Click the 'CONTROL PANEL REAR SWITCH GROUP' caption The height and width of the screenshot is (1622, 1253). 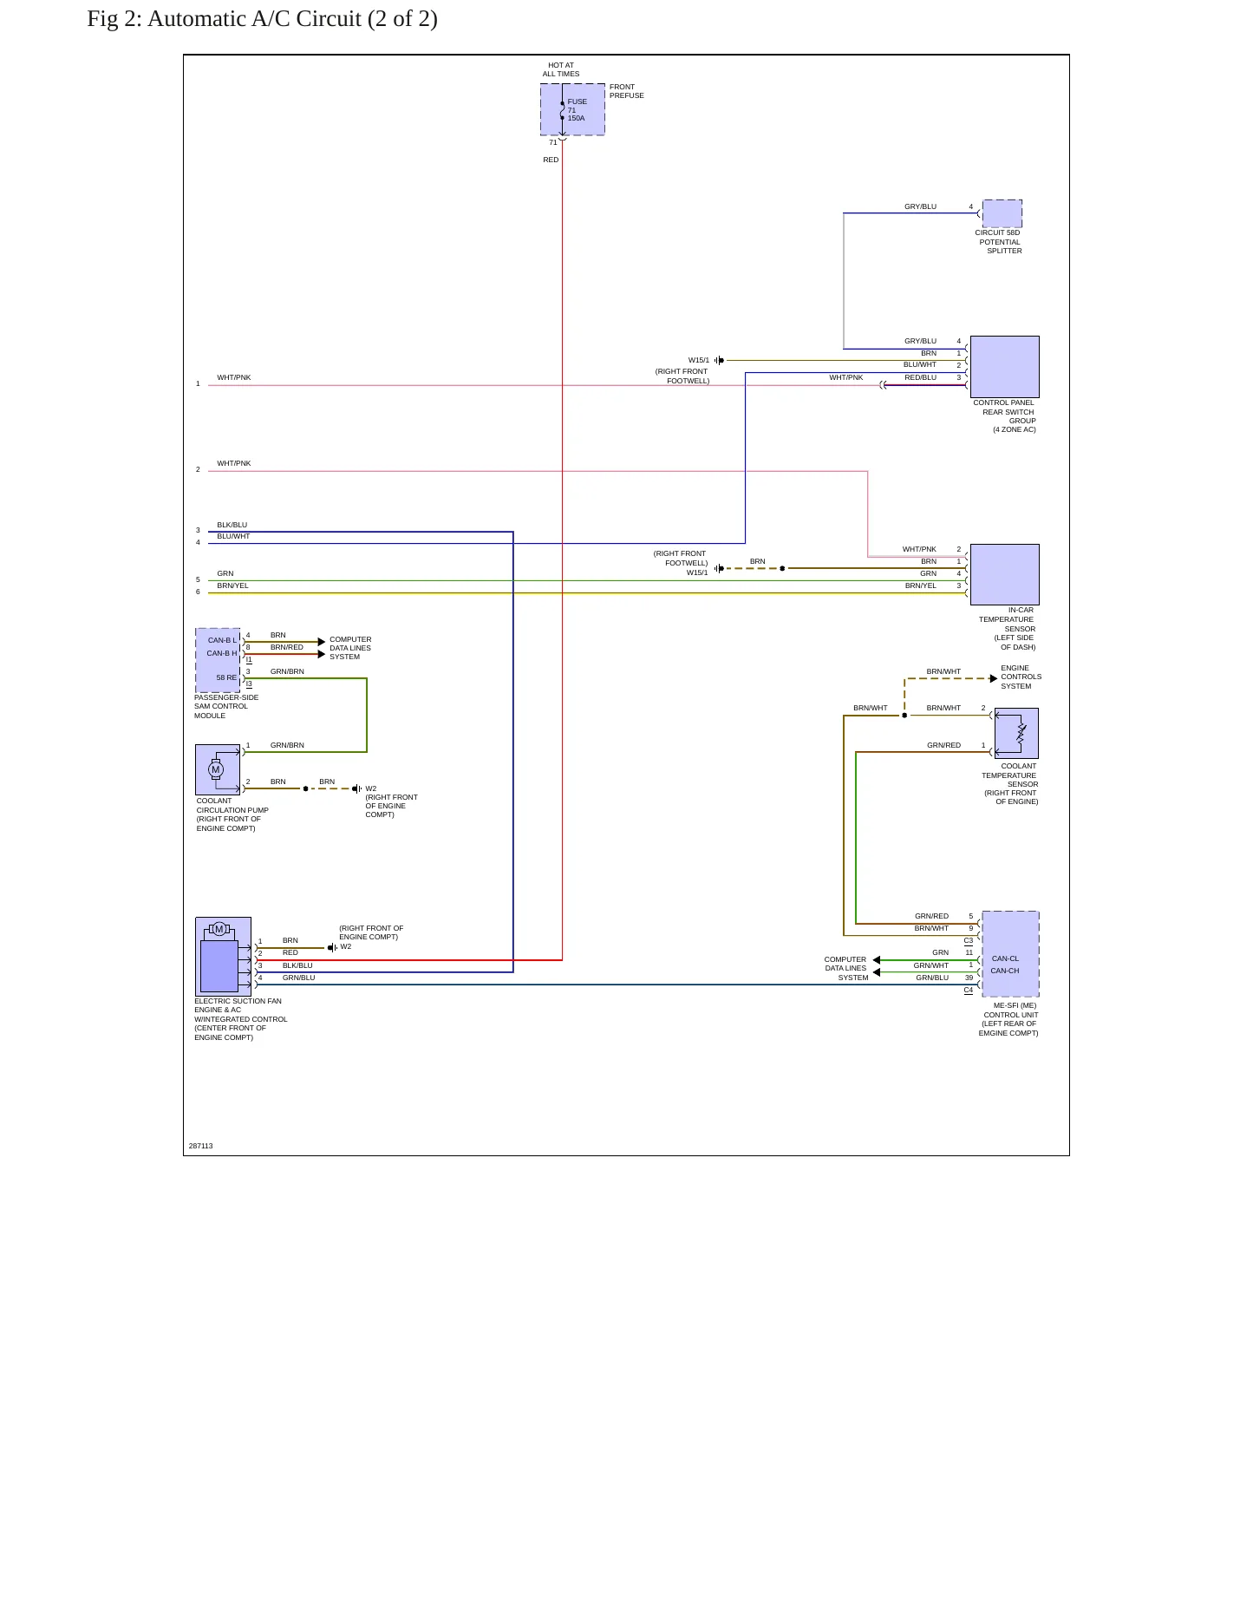[1004, 416]
